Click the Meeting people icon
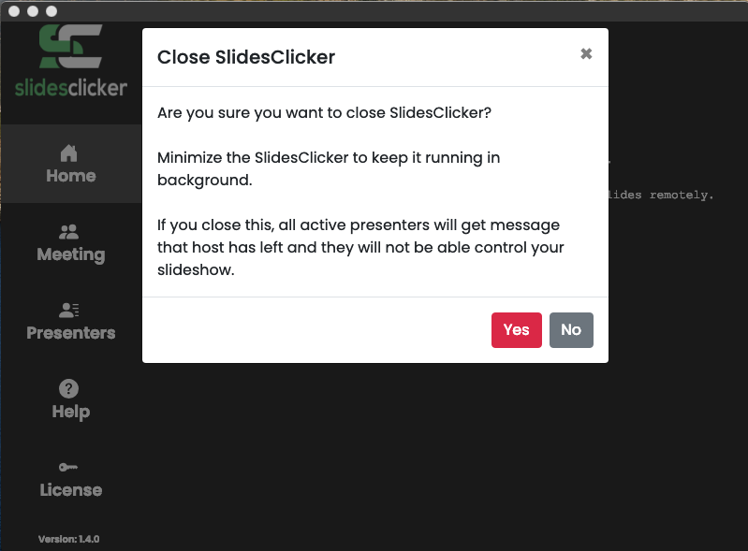Screen dimensions: 748x551 click(68, 232)
